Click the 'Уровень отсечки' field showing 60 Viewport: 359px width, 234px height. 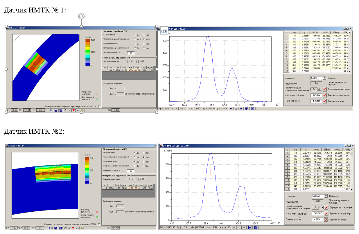(131, 53)
